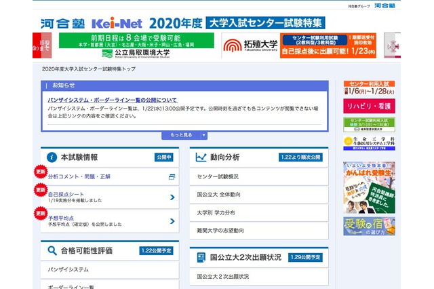Open がんばれ受験生 banner
The image size is (434, 289).
[369, 187]
